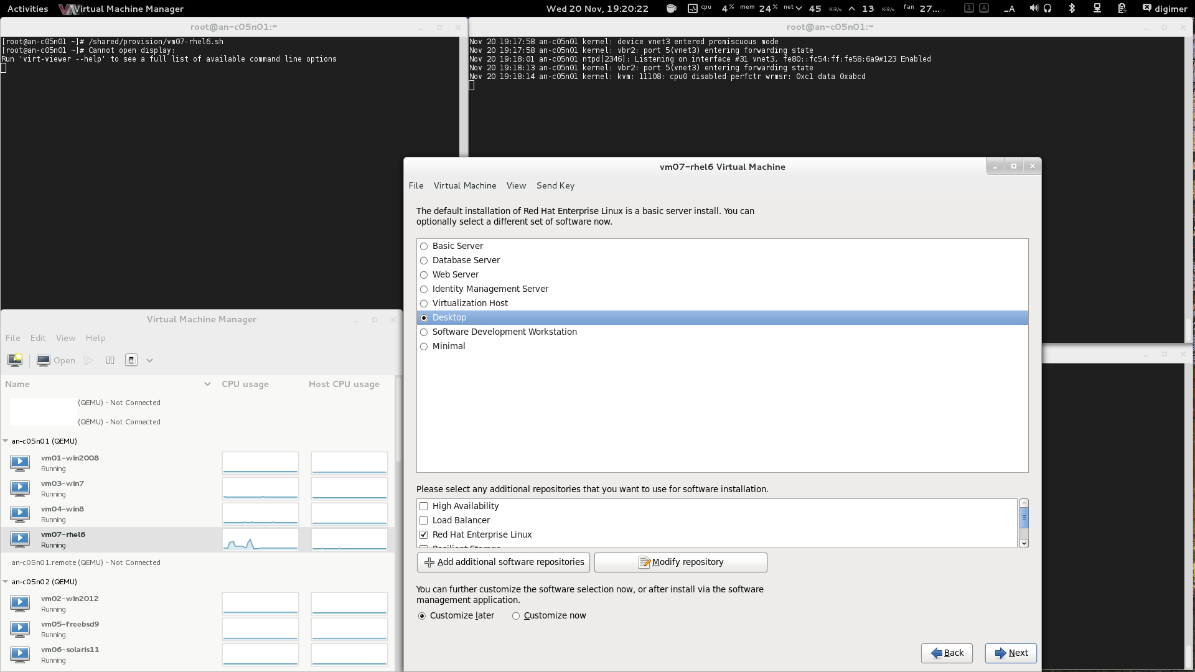Select the Desktop radio button
The image size is (1195, 672).
pyautogui.click(x=424, y=318)
